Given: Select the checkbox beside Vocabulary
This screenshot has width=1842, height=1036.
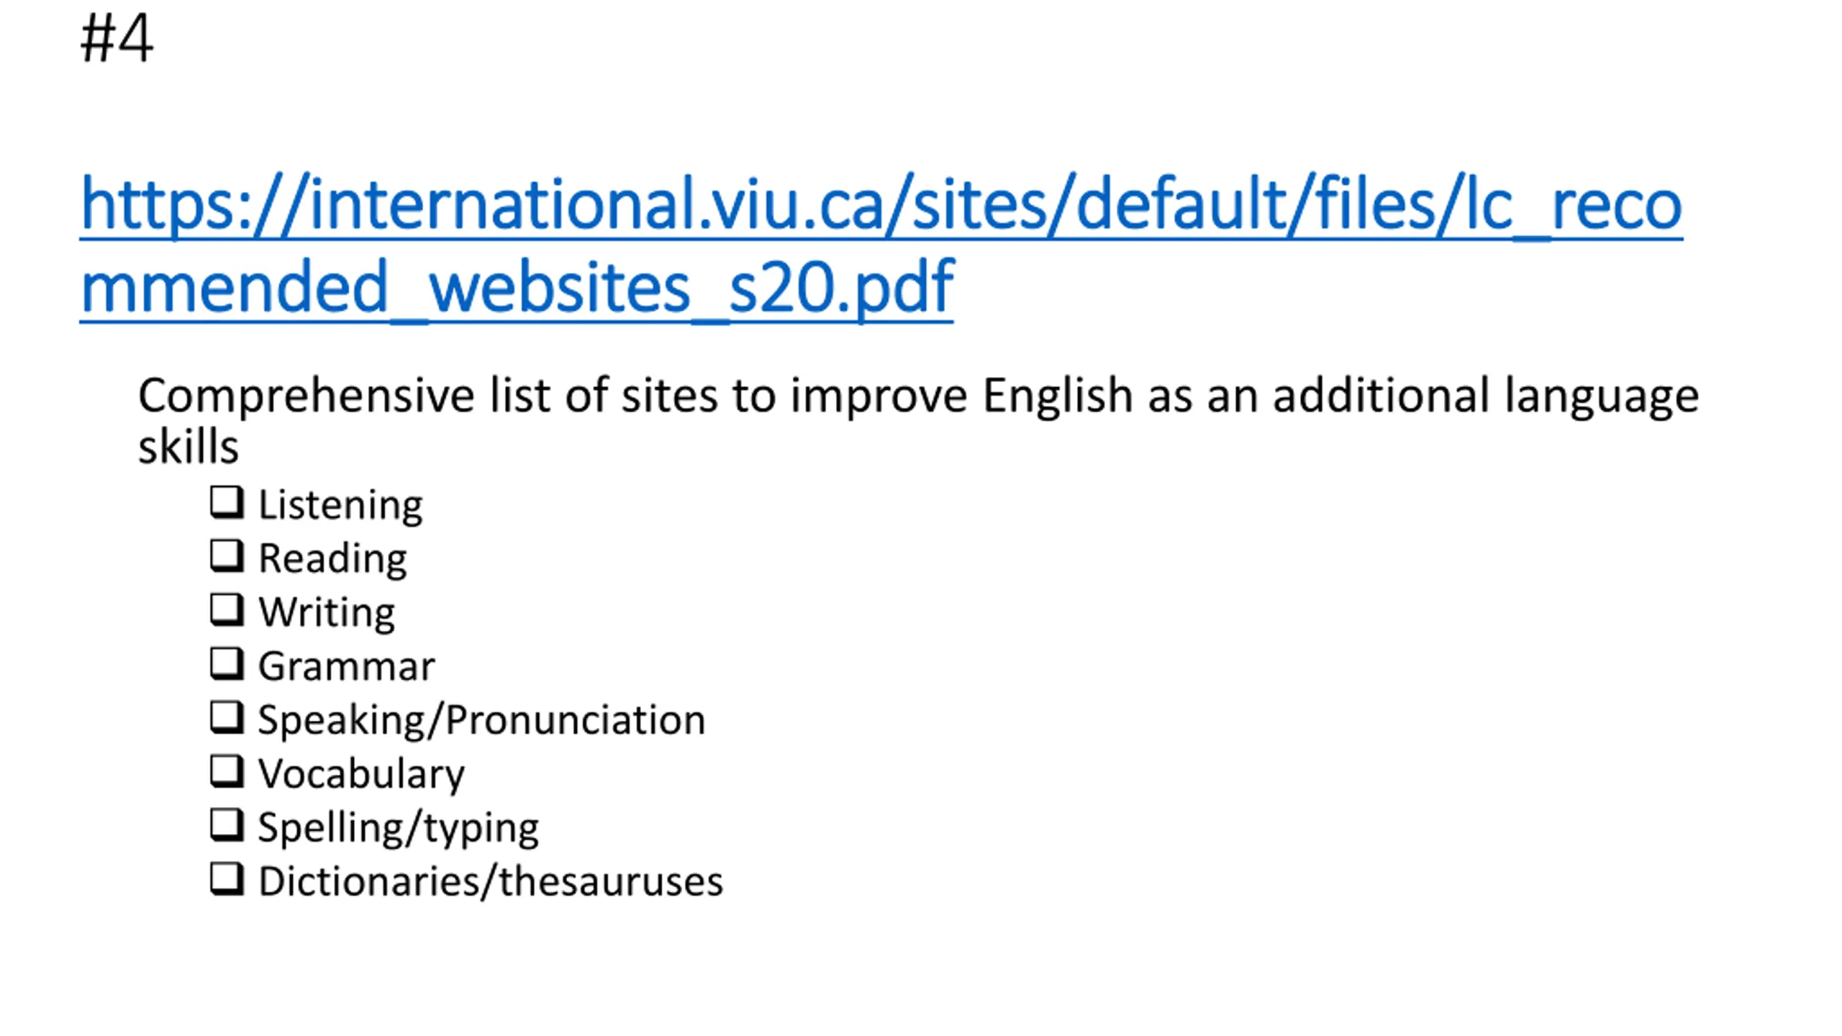Looking at the screenshot, I should tap(227, 771).
